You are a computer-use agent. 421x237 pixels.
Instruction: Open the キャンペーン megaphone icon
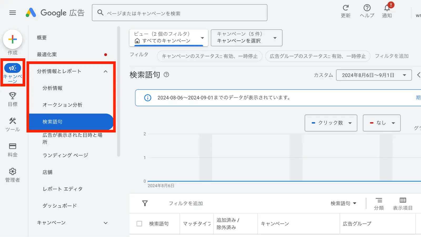[13, 68]
